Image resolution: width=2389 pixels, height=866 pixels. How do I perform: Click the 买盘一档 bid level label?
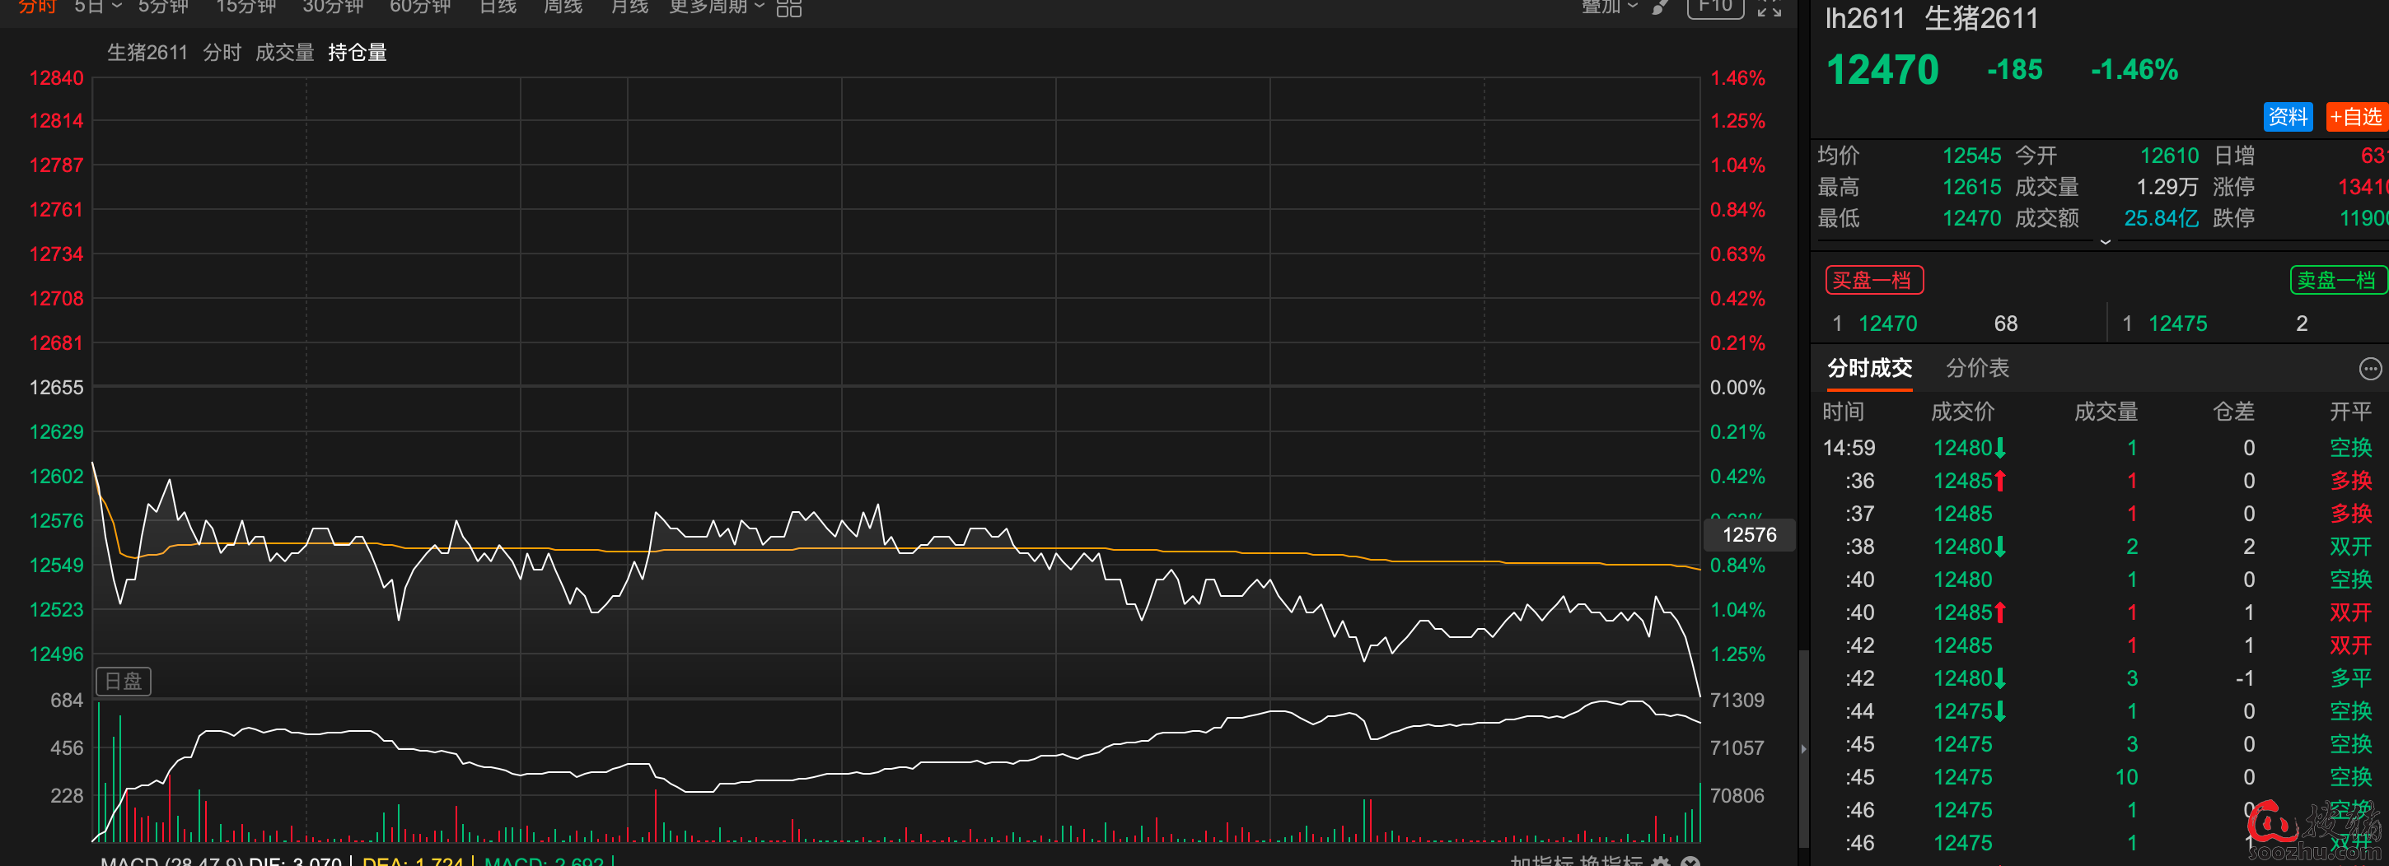pos(1873,280)
